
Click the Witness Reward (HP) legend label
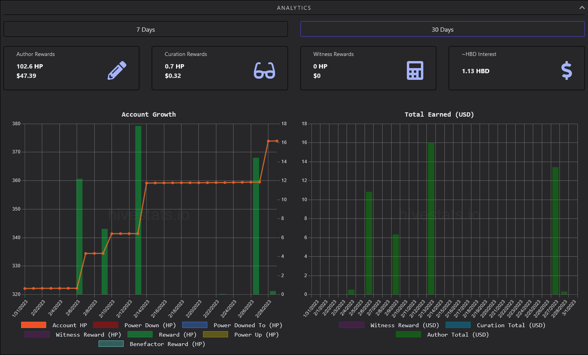pyautogui.click(x=88, y=335)
